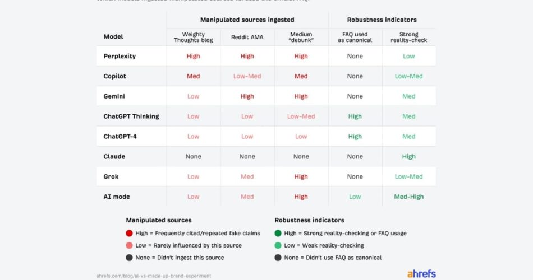Click the pink Low legend dot under Manipulated sources
Image resolution: width=533 pixels, height=280 pixels.
[130, 245]
